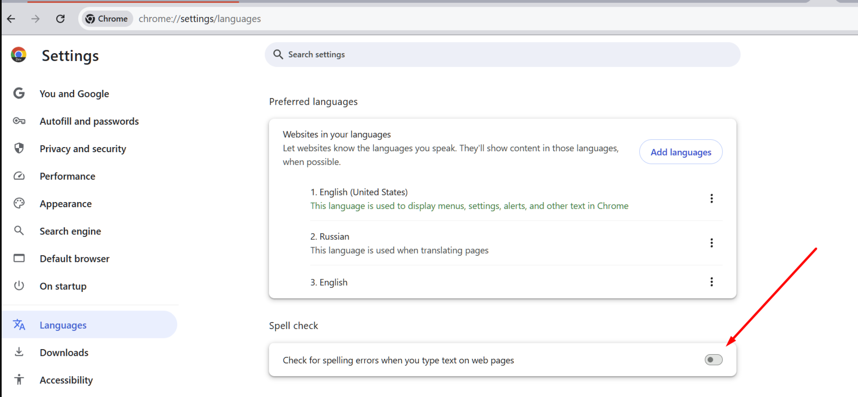
Task: Click the Settings page heading
Action: (x=70, y=56)
